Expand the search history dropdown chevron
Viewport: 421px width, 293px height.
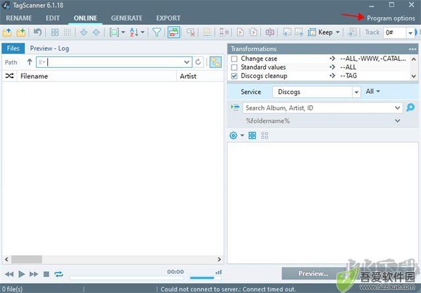[397, 108]
